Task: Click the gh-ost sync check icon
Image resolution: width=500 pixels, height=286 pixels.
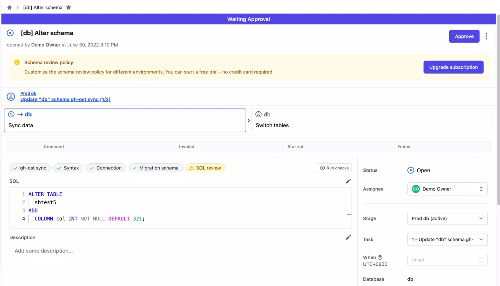Action: [x=15, y=168]
